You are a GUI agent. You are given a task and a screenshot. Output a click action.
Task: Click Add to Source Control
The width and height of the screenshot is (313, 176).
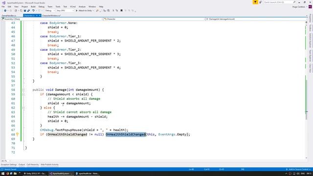pos(298,170)
